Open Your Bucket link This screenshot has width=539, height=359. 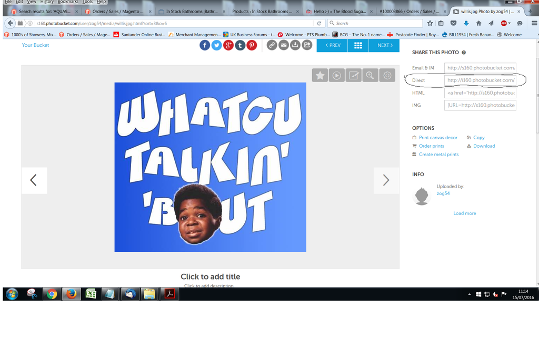coord(35,45)
